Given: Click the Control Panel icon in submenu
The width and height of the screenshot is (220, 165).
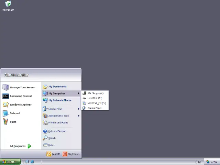Looking at the screenshot, I should click(84, 108).
